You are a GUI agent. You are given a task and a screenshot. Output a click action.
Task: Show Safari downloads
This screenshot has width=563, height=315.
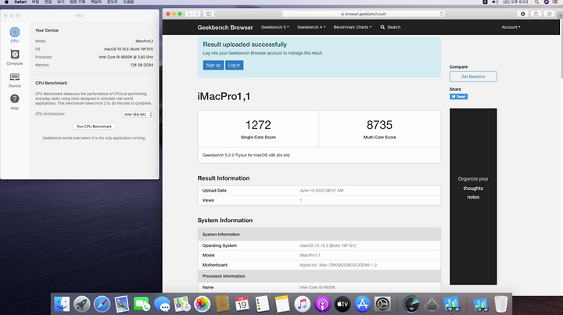tap(523, 13)
